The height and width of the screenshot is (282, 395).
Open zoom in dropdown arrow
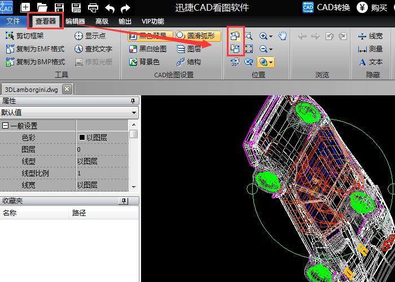[271, 36]
